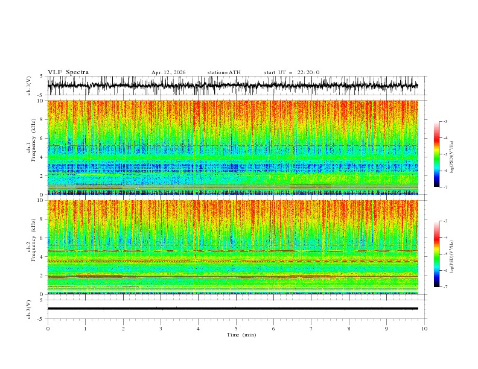Click the "start UT = 22:20:0" text
Viewport: 478px width, 369px height.
292,72
